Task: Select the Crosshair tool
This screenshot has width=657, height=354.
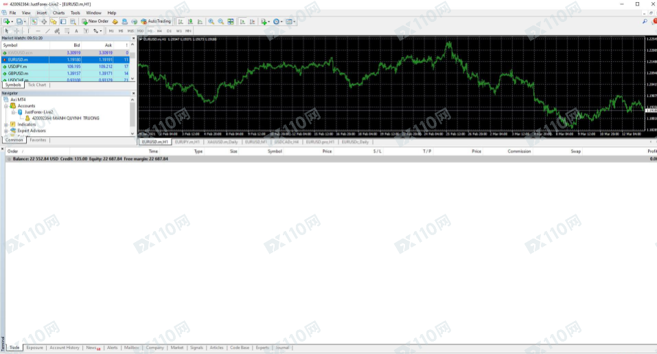Action: point(16,31)
